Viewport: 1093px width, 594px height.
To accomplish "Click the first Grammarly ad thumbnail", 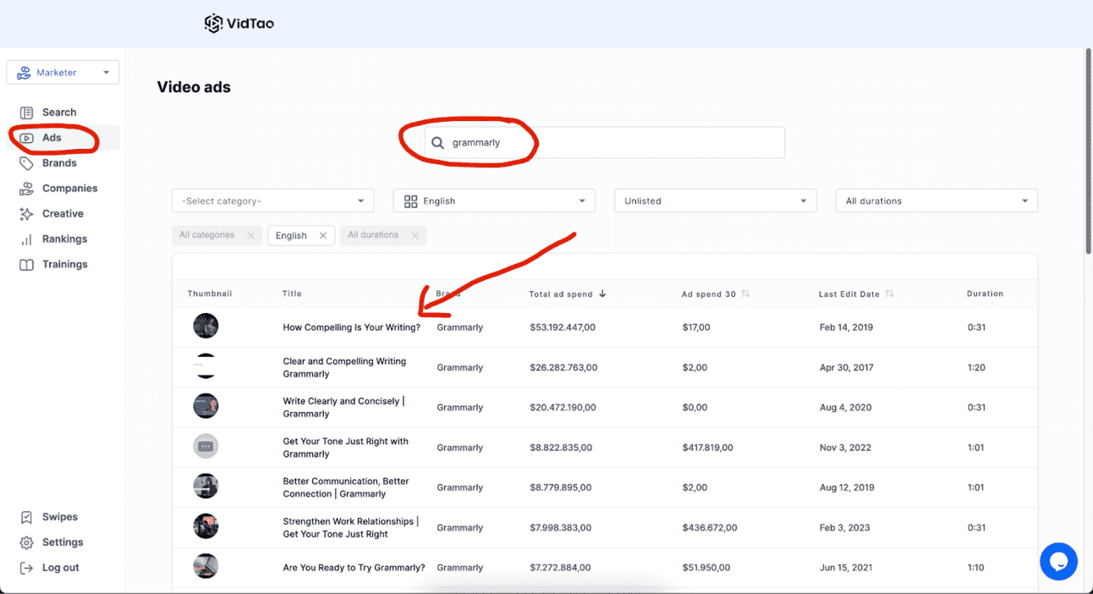I will click(206, 326).
